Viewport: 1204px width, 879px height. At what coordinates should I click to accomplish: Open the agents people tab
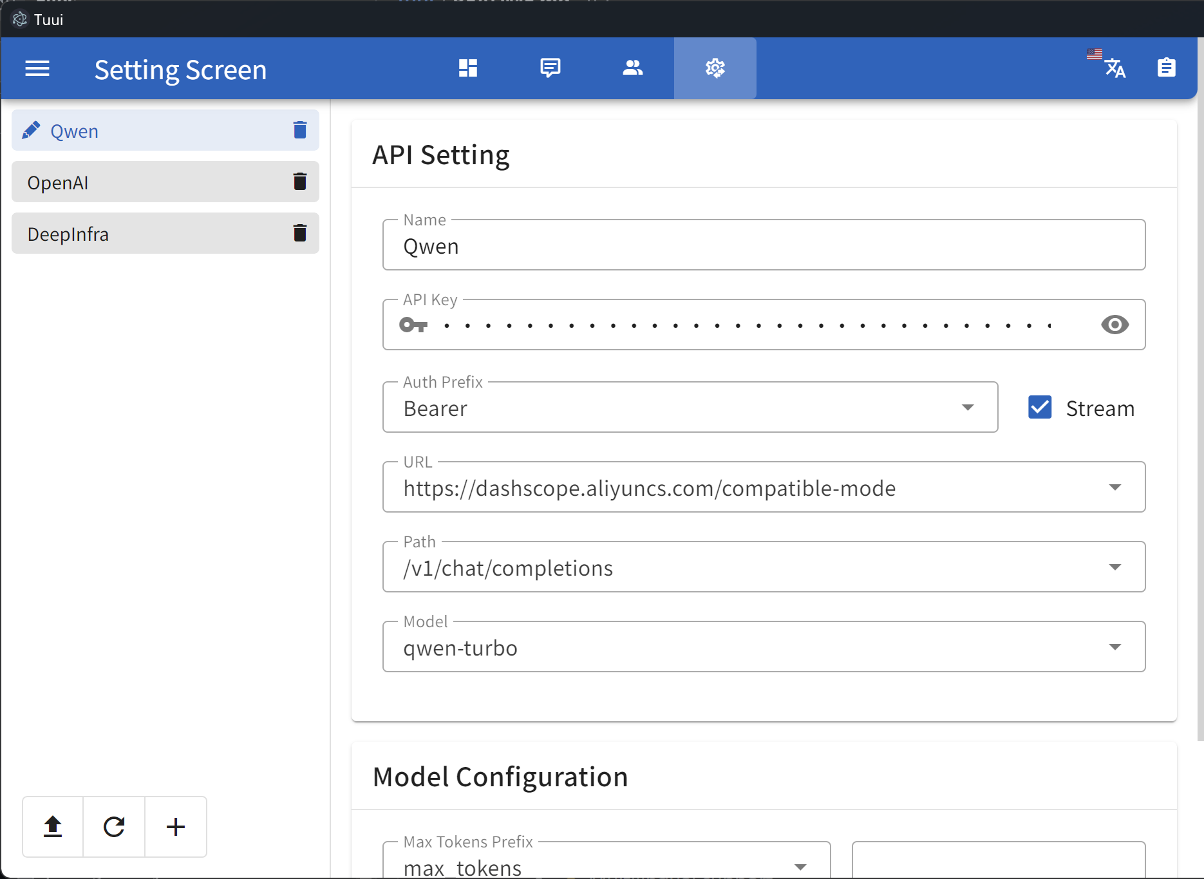(633, 68)
